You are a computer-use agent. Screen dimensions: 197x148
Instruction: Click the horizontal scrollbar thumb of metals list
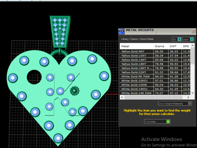[153, 97]
